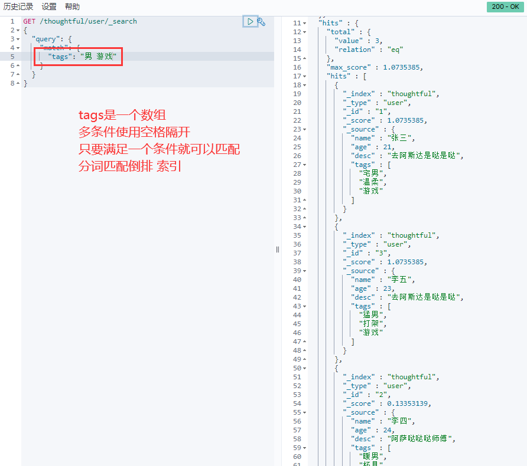Run the query with the play button
This screenshot has width=527, height=466.
pyautogui.click(x=250, y=21)
